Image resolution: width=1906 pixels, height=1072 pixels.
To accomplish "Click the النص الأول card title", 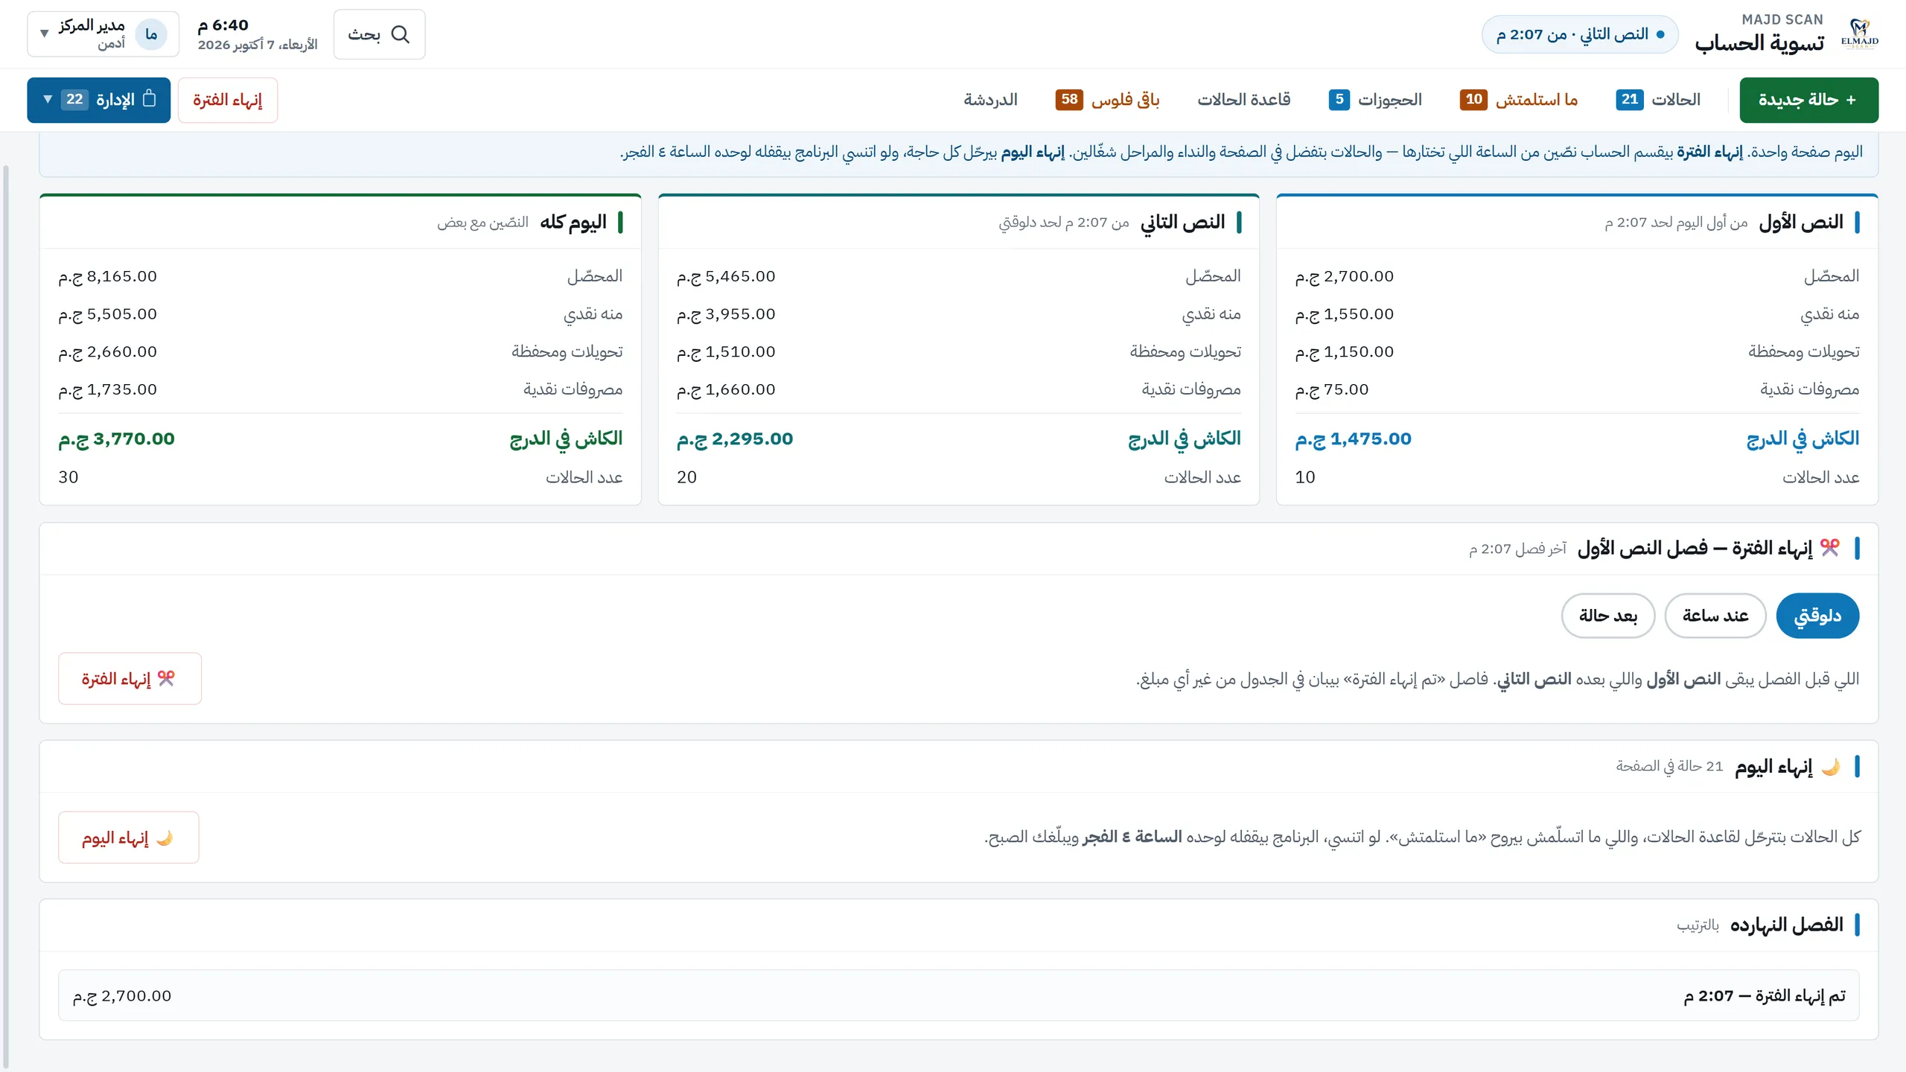I will coord(1801,222).
